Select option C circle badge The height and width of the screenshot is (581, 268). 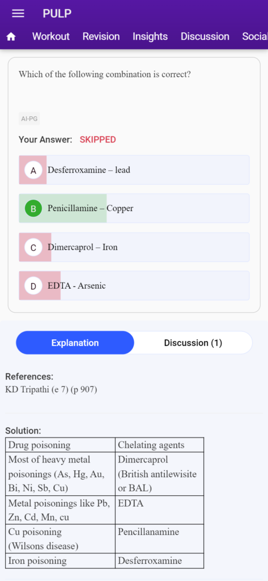(x=33, y=247)
